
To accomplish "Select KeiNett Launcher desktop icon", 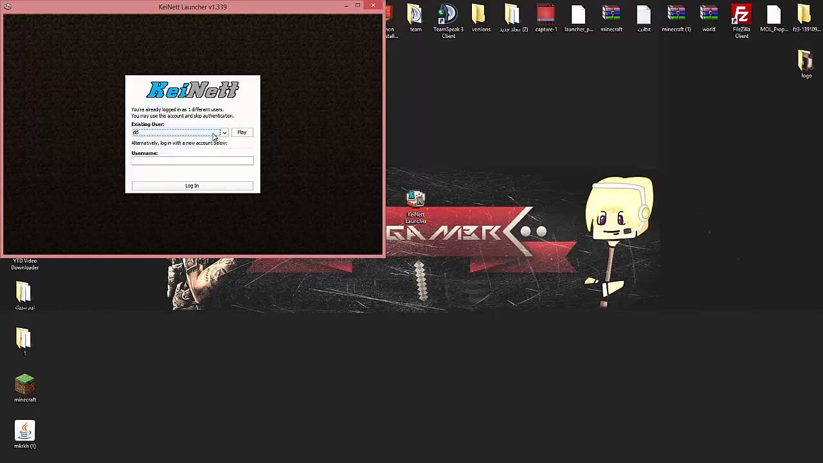I will pyautogui.click(x=415, y=207).
